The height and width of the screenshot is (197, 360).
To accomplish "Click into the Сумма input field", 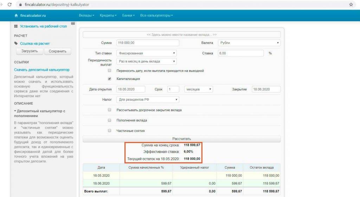I will [148, 43].
